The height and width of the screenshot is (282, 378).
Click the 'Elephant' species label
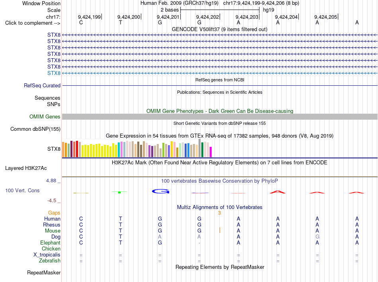(50, 243)
